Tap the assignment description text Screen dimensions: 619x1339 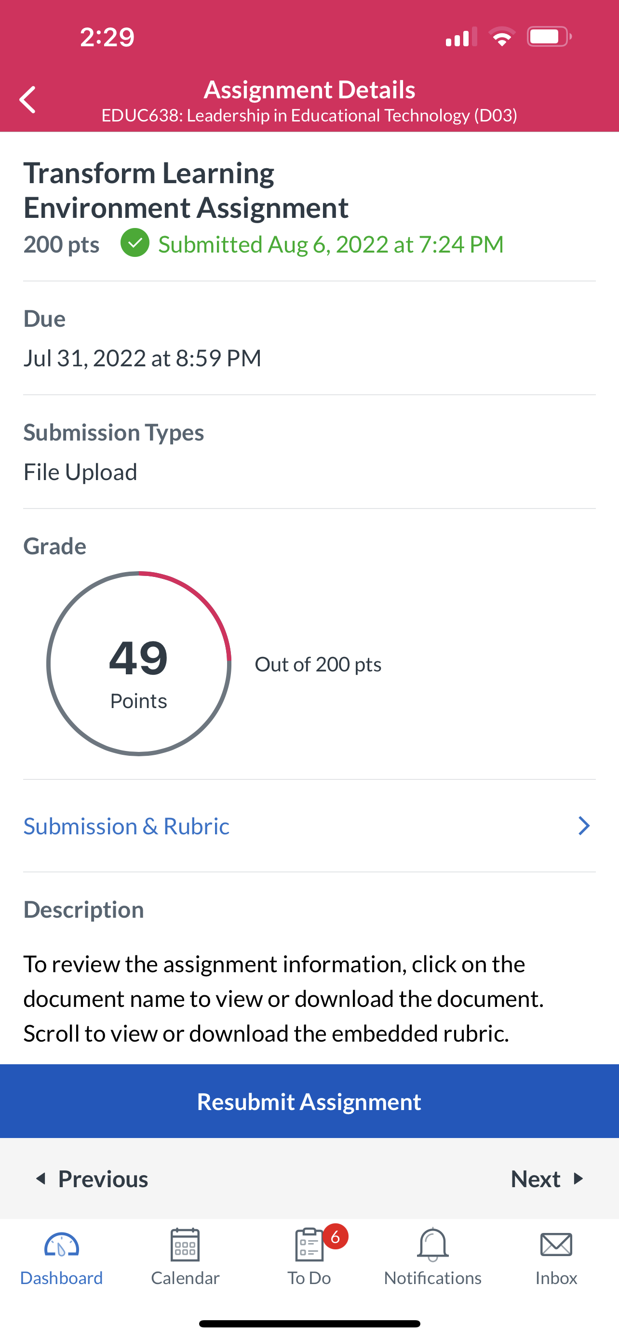point(284,999)
